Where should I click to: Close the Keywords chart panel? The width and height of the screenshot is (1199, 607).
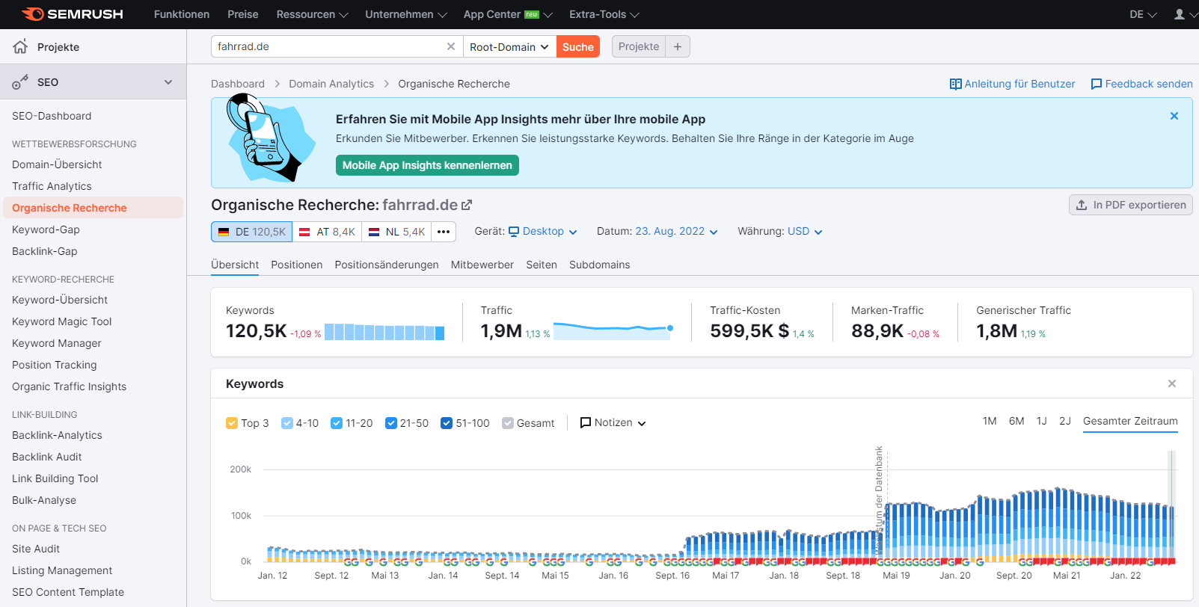(1172, 383)
